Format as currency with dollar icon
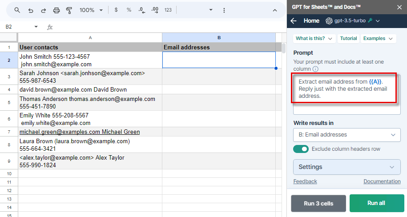The width and height of the screenshot is (407, 217). click(x=116, y=10)
